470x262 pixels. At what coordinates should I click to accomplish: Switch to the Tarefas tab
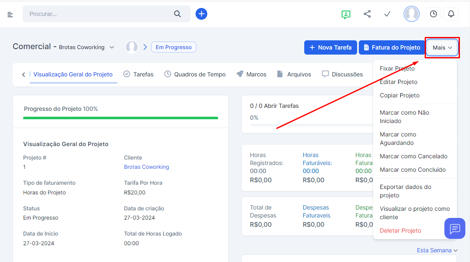point(138,74)
